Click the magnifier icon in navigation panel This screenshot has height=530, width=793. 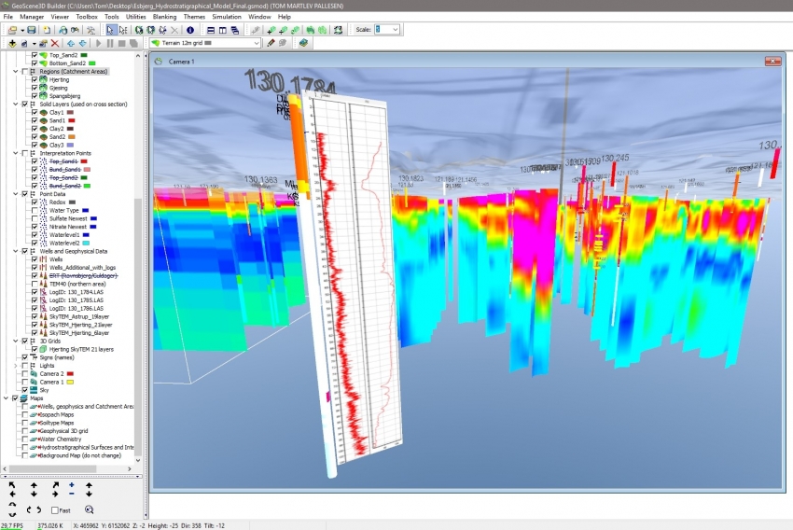click(x=90, y=509)
